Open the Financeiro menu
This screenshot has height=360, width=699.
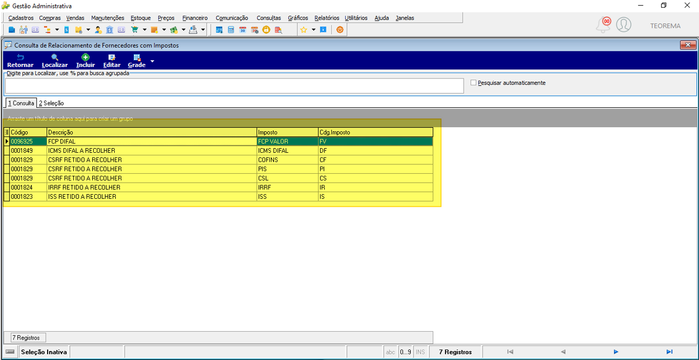coord(195,18)
